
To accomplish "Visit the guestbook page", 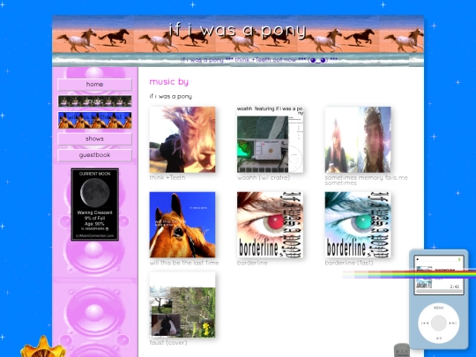I will (94, 155).
